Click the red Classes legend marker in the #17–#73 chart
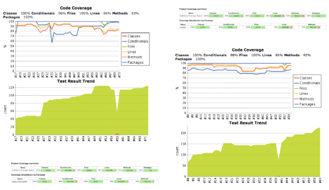 pos(124,36)
